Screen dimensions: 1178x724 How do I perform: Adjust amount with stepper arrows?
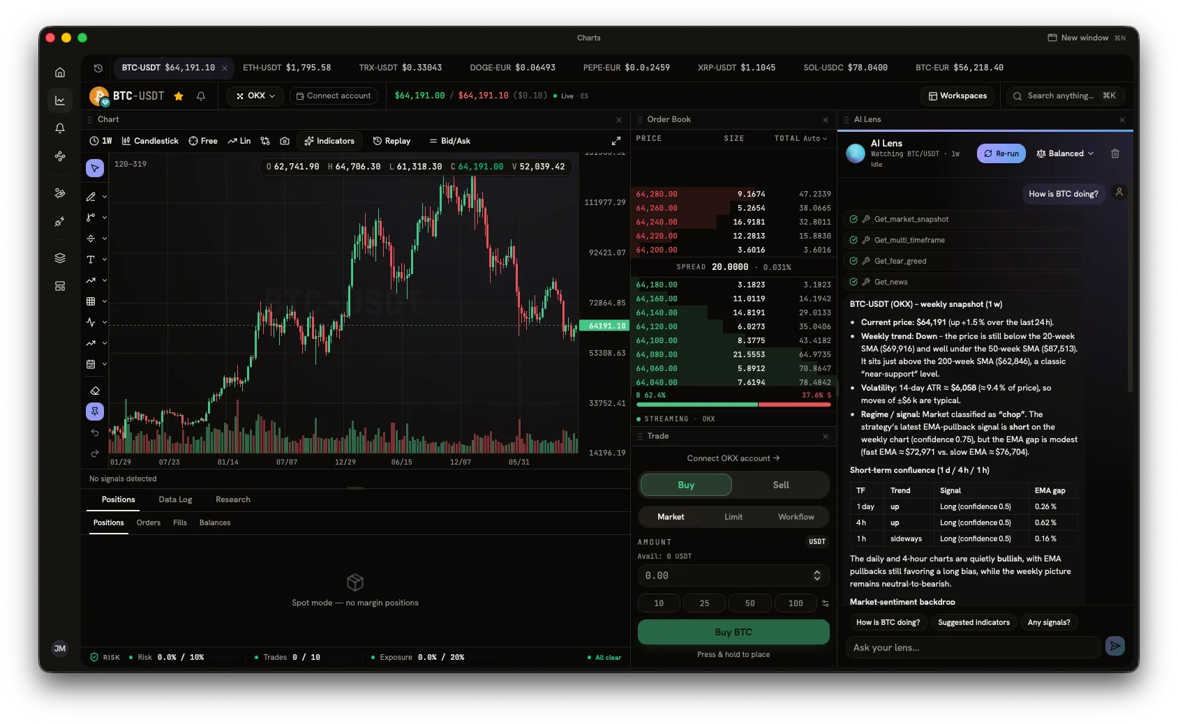coord(817,575)
